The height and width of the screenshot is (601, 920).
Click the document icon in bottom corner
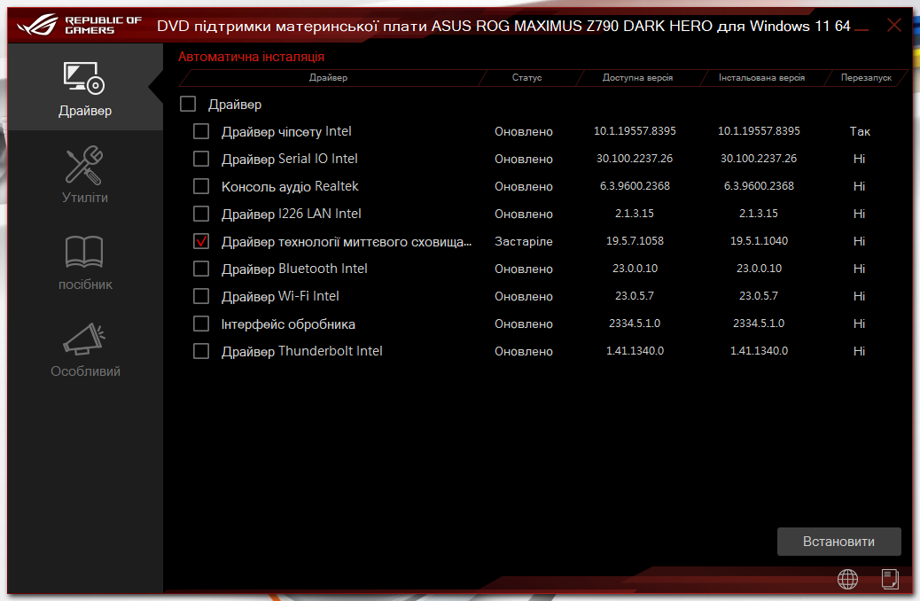(889, 579)
